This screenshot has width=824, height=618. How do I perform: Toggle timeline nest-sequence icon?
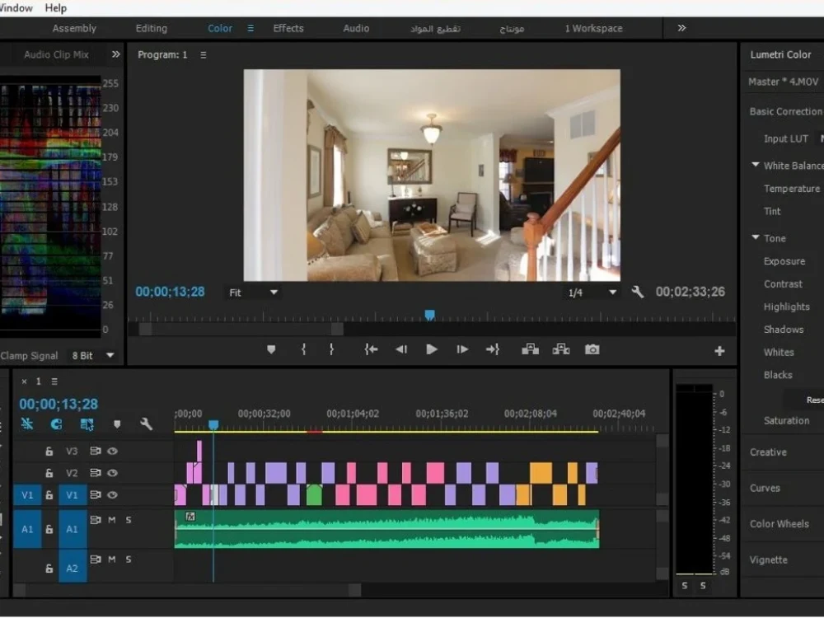(27, 424)
